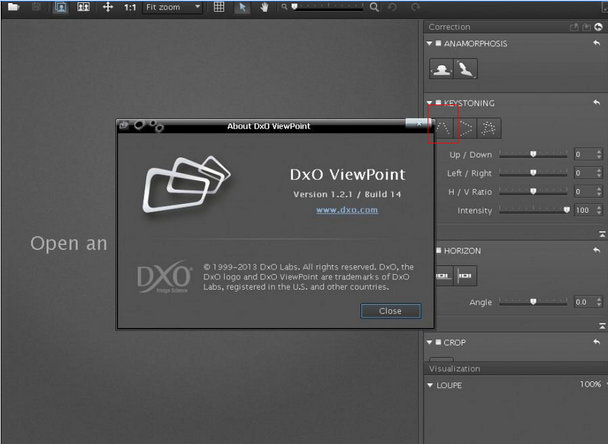The image size is (608, 444).
Task: Select single image view mode
Action: pos(60,7)
